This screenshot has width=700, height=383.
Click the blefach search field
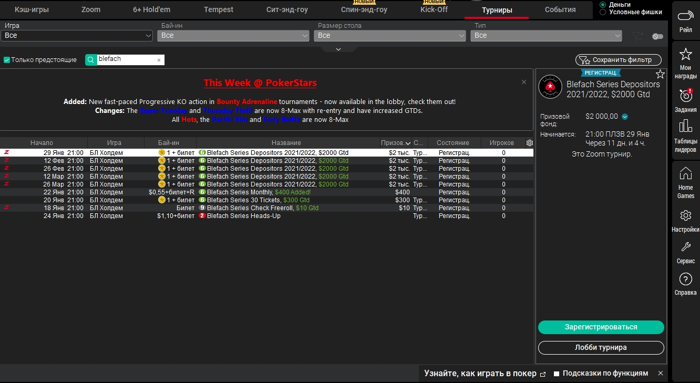pyautogui.click(x=126, y=59)
